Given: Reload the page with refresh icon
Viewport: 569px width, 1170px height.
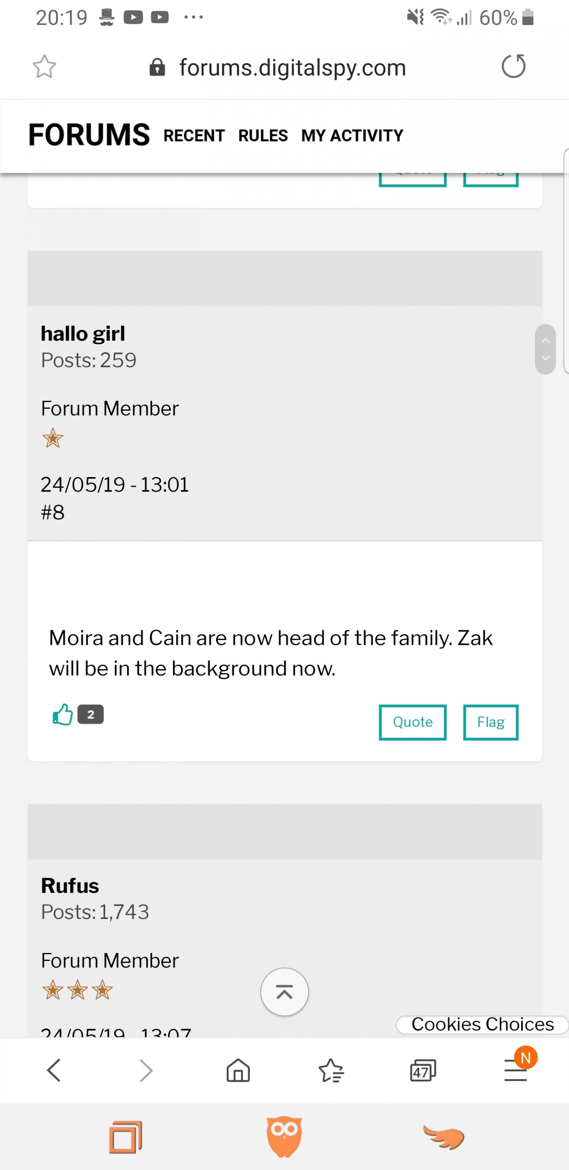Looking at the screenshot, I should click(x=513, y=66).
